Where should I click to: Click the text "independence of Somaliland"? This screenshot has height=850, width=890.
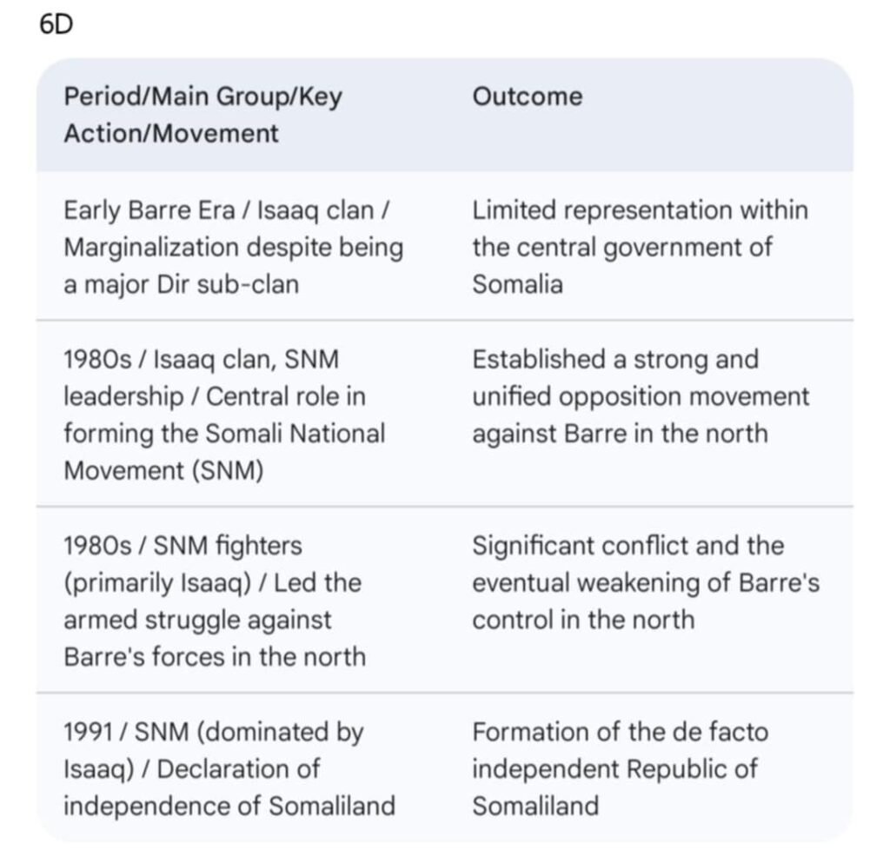point(229,806)
